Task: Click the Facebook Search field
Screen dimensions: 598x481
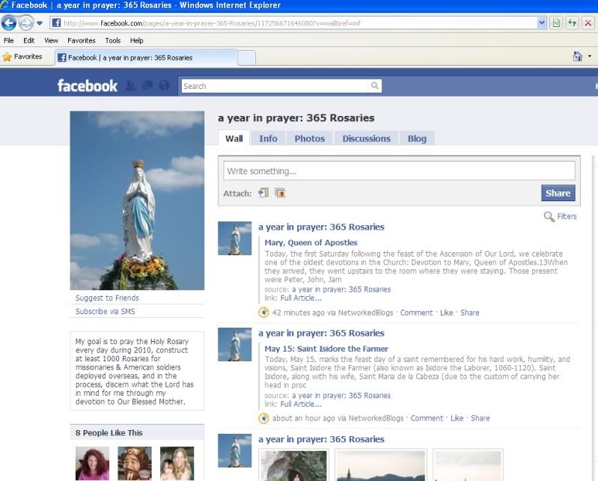Action: coord(275,86)
